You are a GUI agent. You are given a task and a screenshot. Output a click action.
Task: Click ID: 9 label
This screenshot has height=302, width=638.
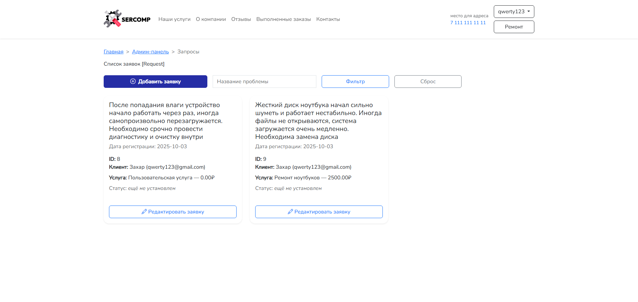coord(261,159)
